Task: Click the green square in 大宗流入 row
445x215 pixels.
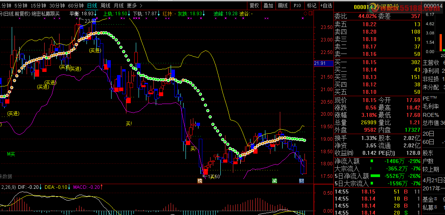Action: [372, 169]
